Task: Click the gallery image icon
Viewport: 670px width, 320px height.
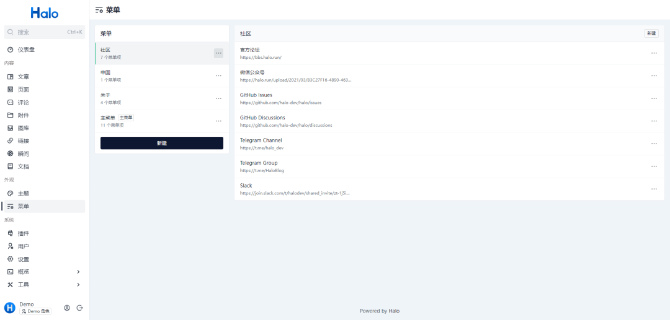Action: pyautogui.click(x=11, y=128)
